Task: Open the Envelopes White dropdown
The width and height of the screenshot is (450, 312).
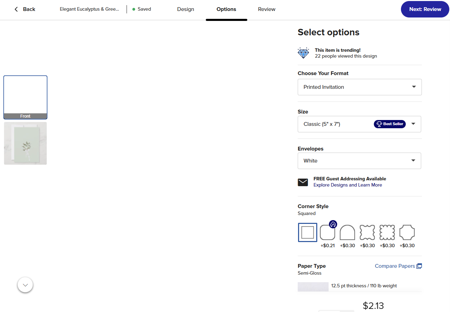Action: tap(359, 161)
